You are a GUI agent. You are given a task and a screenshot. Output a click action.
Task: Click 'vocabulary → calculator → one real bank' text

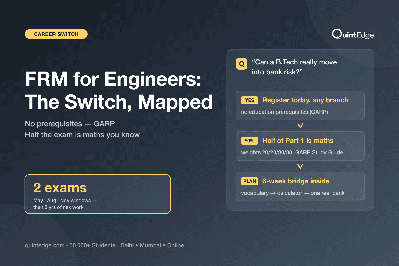(293, 193)
